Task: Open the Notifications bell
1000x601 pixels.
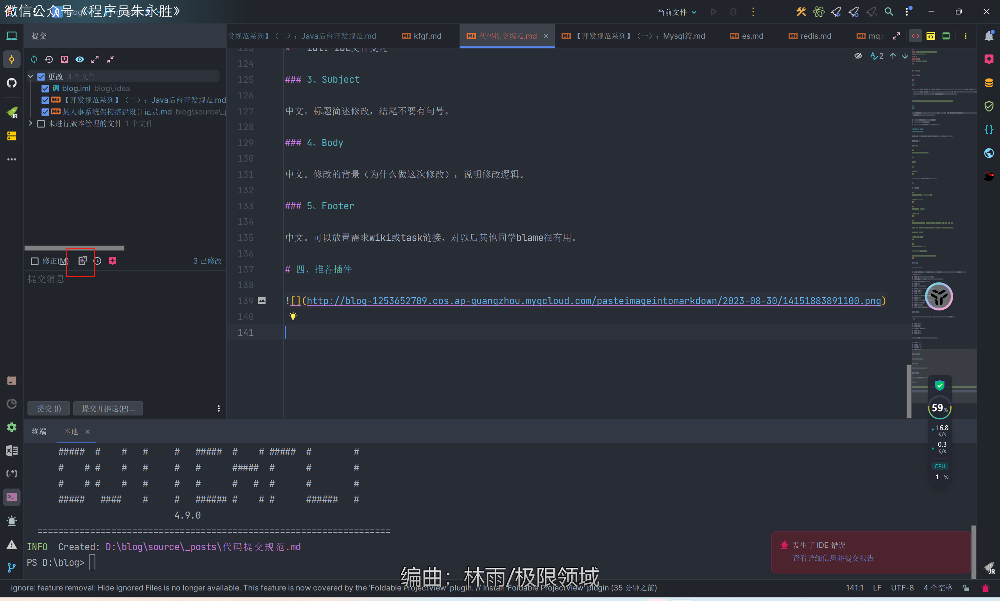Action: [x=989, y=36]
